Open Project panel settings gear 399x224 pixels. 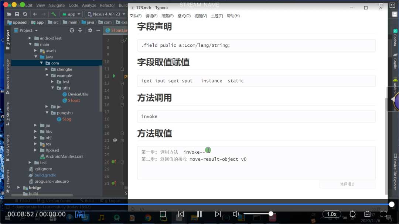click(90, 30)
